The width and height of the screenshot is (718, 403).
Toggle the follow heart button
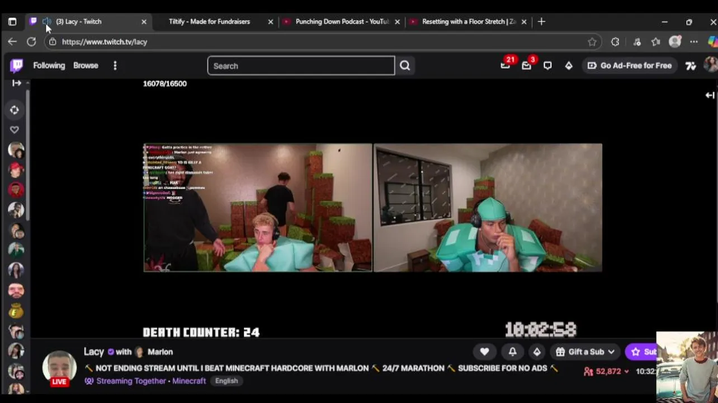[x=485, y=352]
